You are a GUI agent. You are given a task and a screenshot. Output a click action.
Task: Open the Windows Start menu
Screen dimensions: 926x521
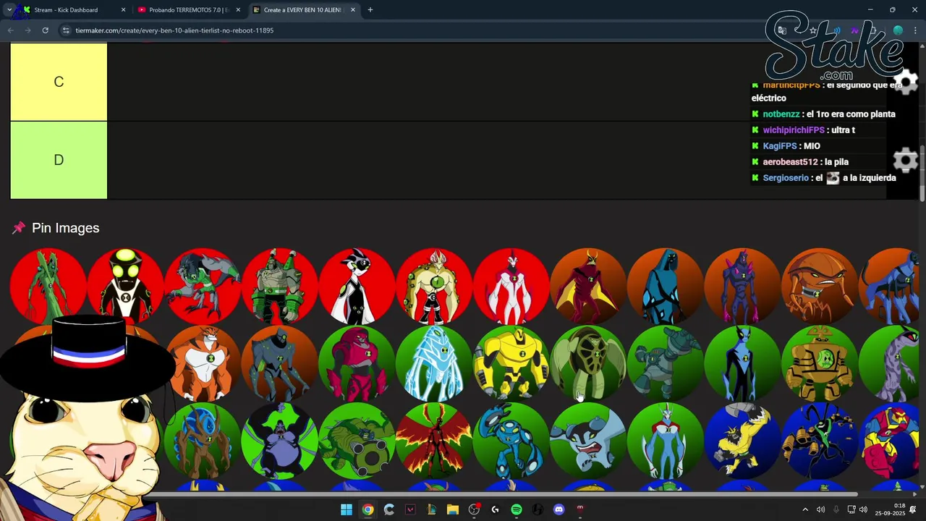pos(347,509)
